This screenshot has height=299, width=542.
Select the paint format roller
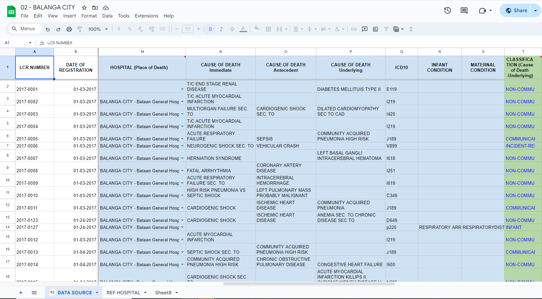tap(80, 29)
